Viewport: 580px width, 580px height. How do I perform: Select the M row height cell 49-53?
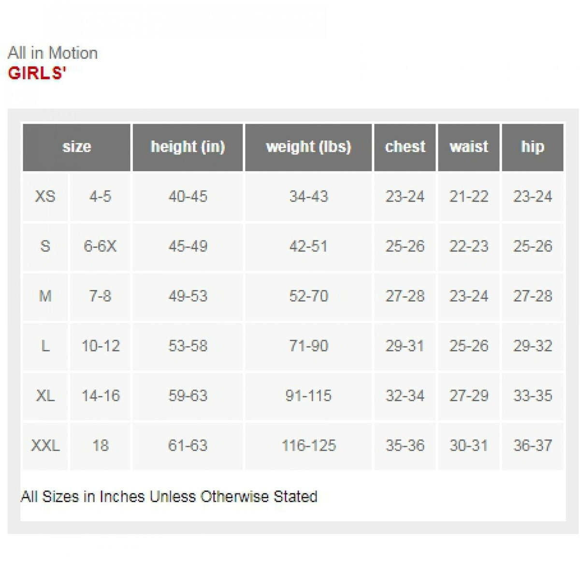(x=188, y=296)
